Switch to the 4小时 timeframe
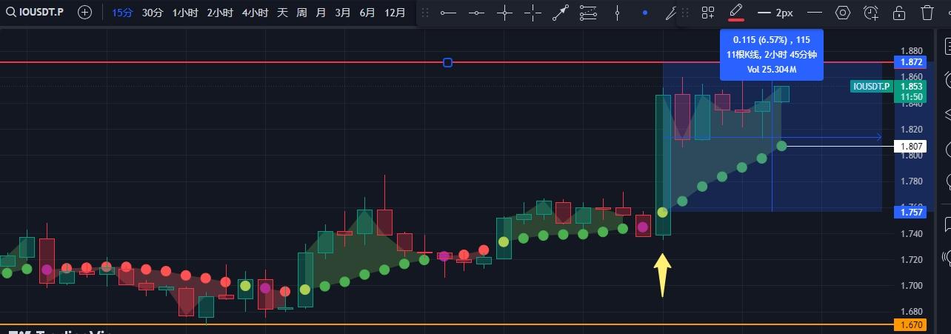951x334 pixels. pyautogui.click(x=255, y=13)
